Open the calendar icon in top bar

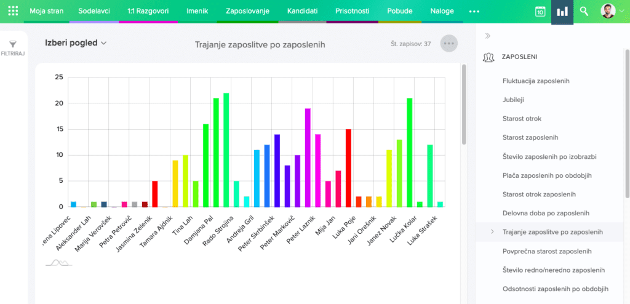[x=540, y=12]
